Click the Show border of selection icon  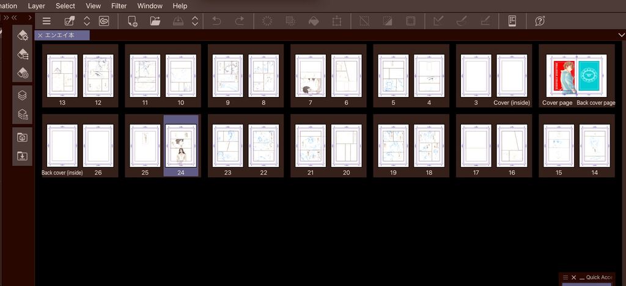[410, 21]
